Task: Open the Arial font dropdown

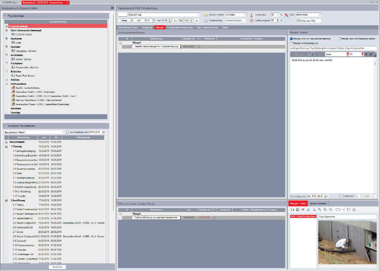Action: [x=347, y=54]
